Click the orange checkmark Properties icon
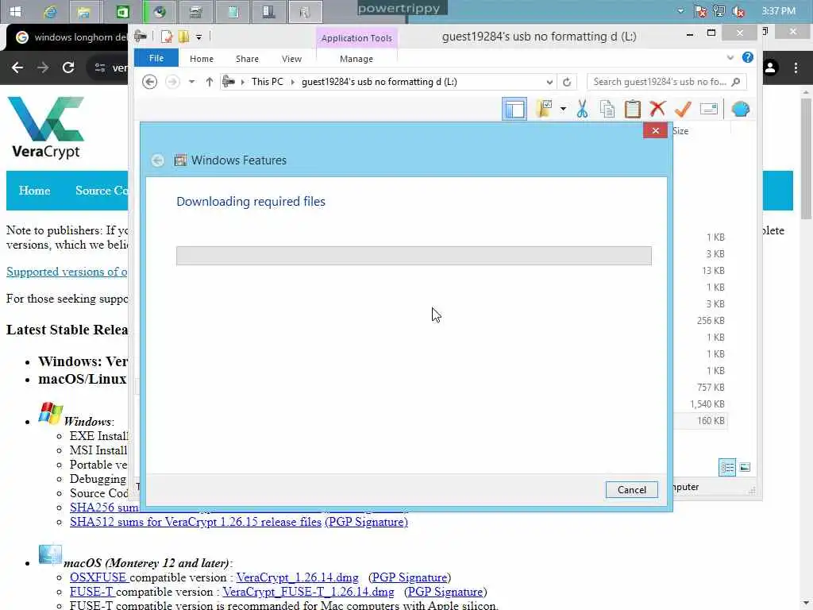 coord(683,109)
